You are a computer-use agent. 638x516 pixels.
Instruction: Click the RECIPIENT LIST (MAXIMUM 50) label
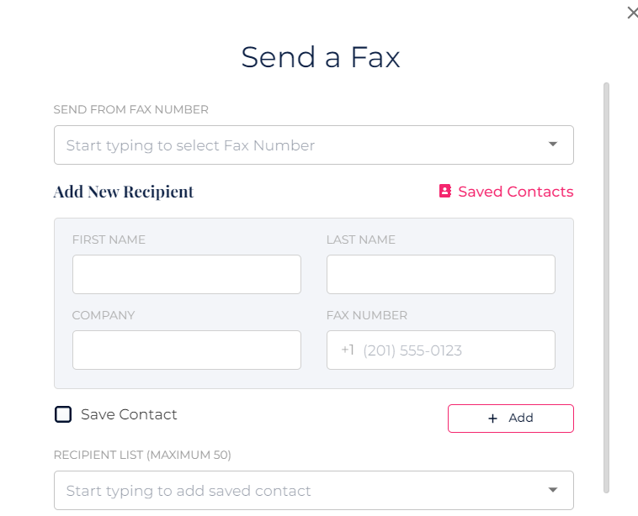point(142,455)
